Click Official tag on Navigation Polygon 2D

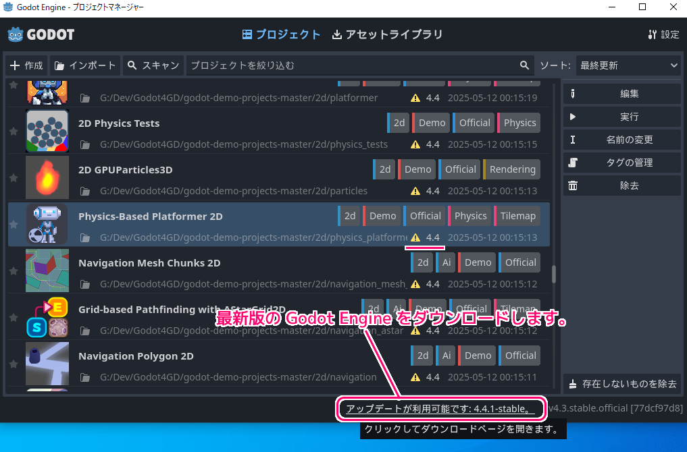(519, 356)
